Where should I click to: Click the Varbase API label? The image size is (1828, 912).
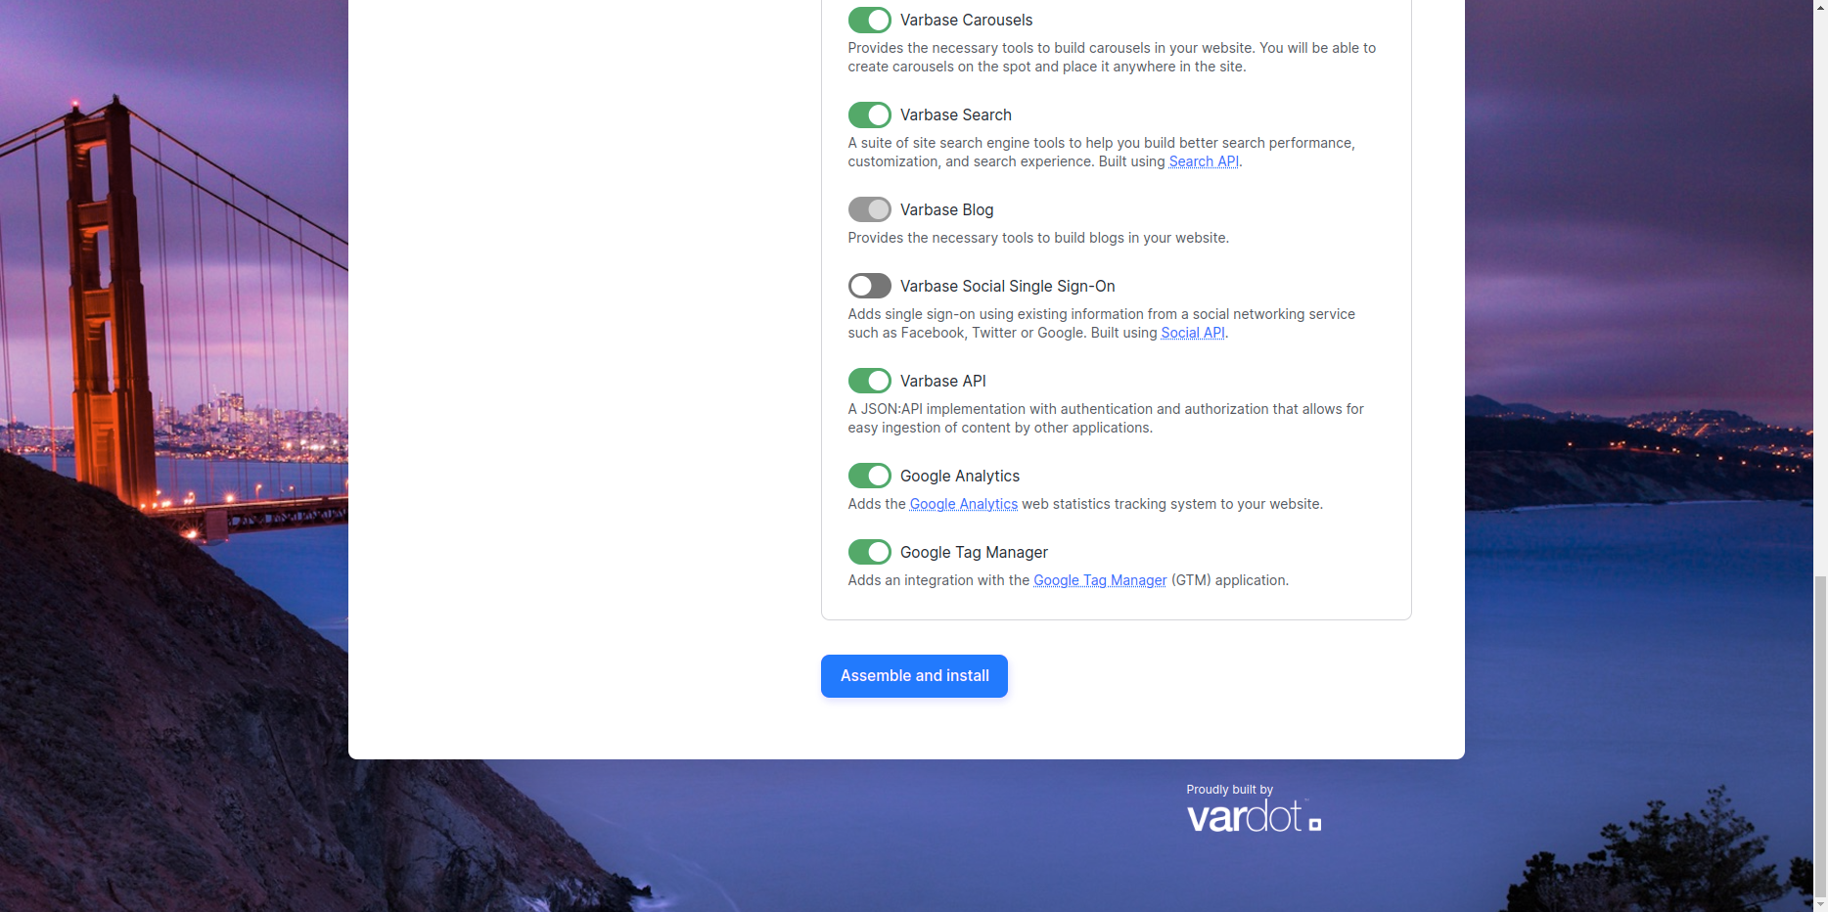point(942,381)
